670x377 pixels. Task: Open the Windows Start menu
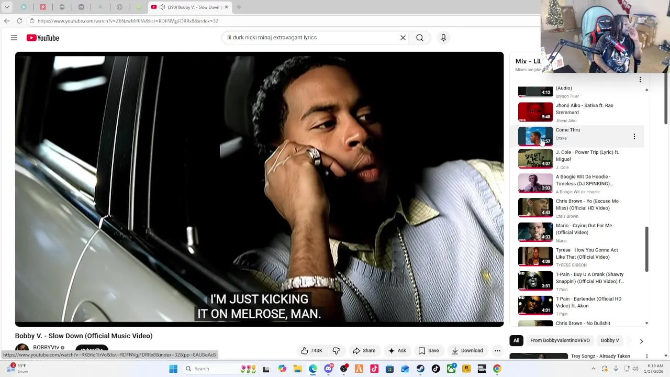point(173,369)
